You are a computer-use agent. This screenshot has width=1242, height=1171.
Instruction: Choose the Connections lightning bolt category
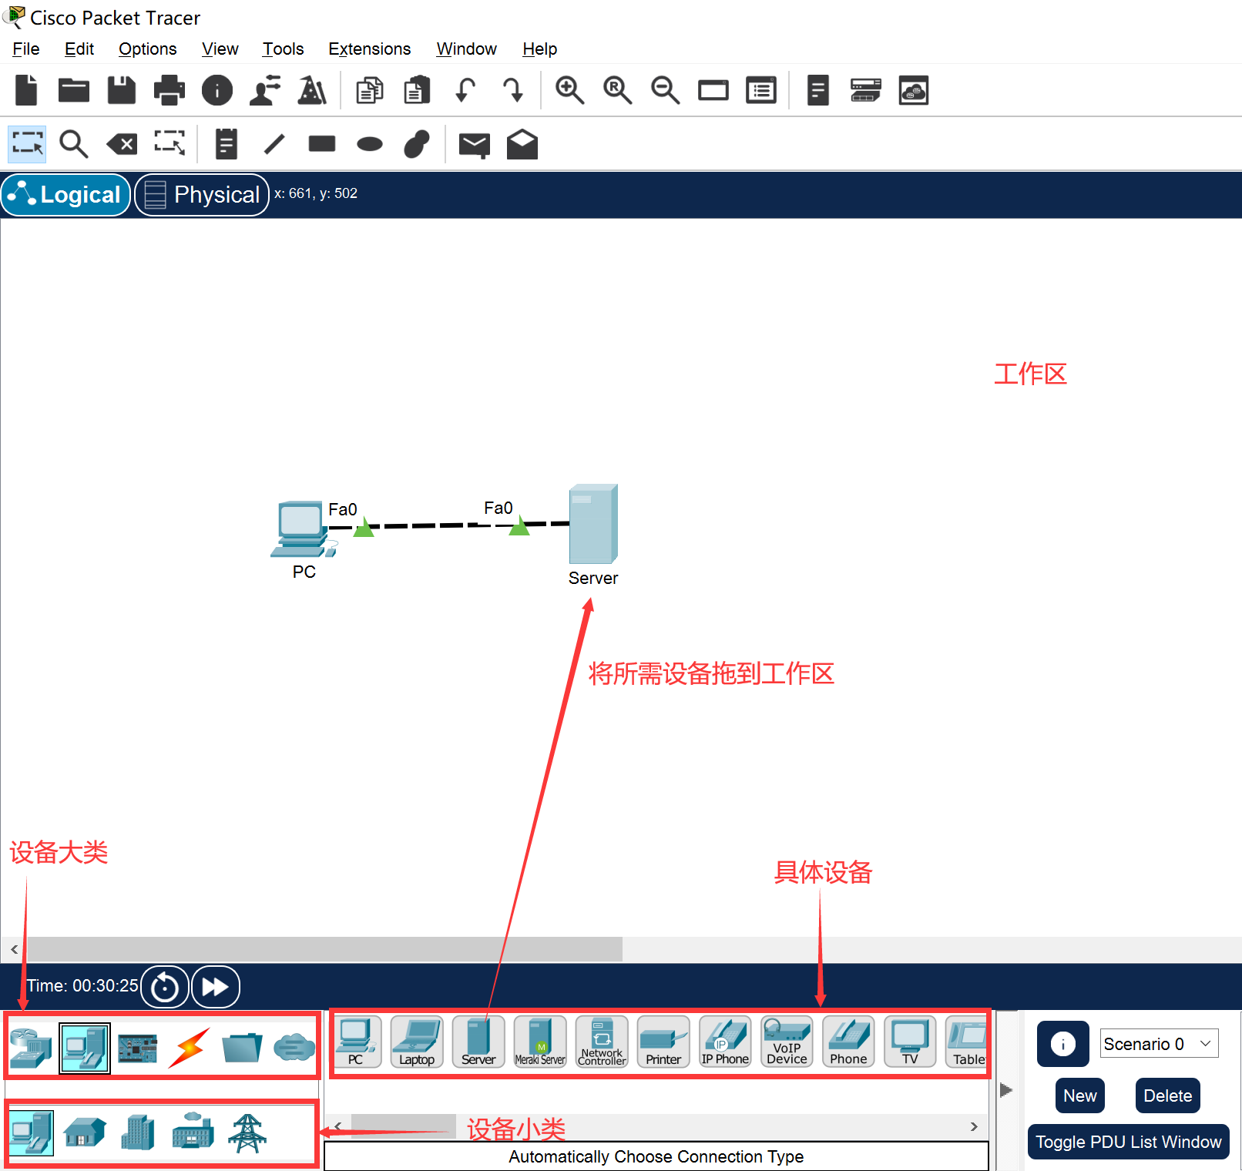pyautogui.click(x=190, y=1048)
